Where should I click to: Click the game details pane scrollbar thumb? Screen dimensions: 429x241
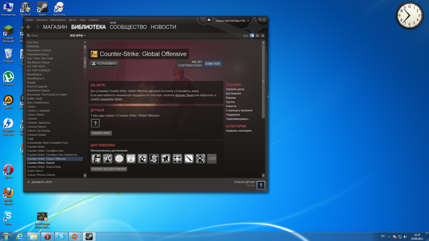[x=263, y=82]
